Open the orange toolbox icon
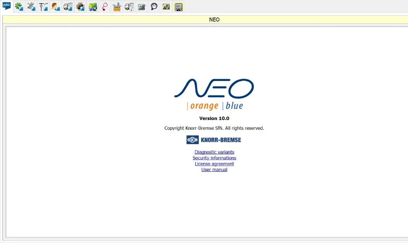This screenshot has width=408, height=243. pyautogui.click(x=117, y=7)
